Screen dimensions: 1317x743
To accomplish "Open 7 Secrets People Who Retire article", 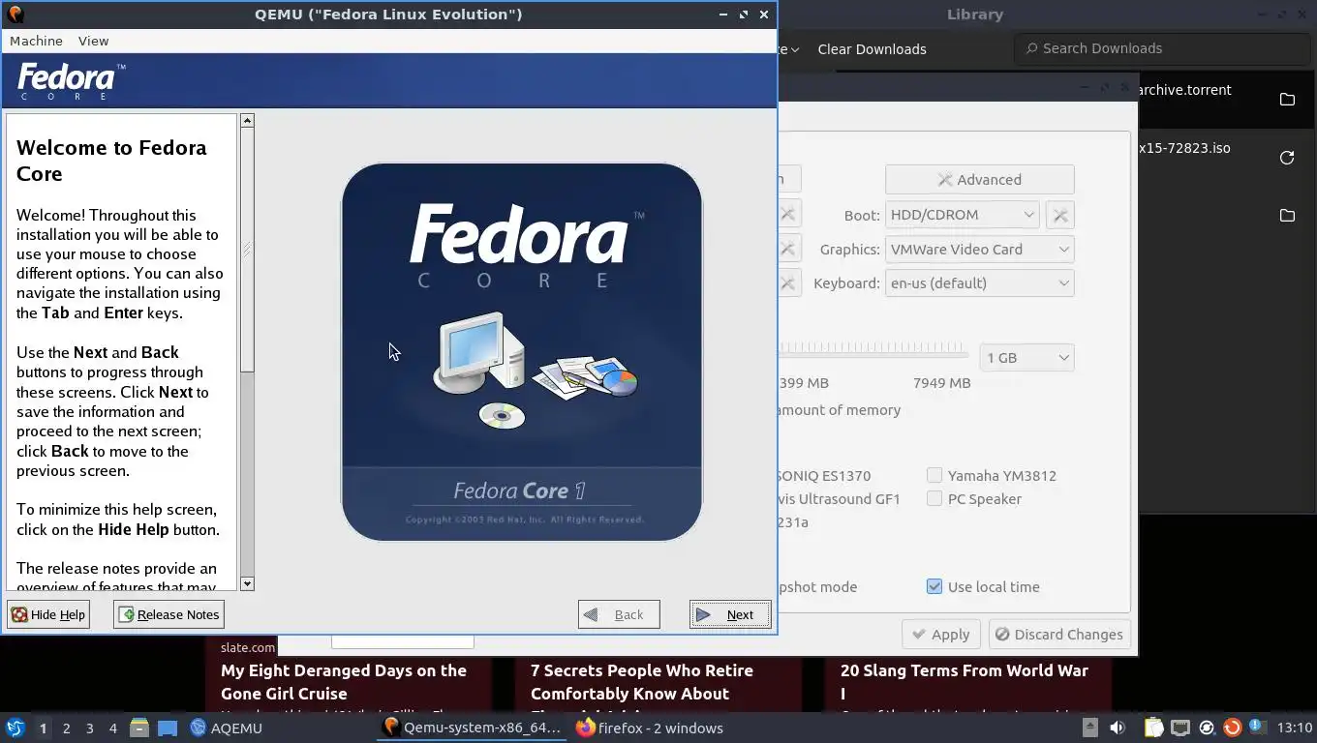I will click(x=642, y=682).
